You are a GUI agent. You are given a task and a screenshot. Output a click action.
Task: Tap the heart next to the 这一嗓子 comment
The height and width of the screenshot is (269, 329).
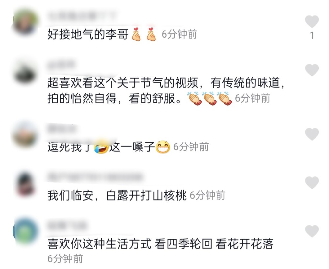pos(312,134)
